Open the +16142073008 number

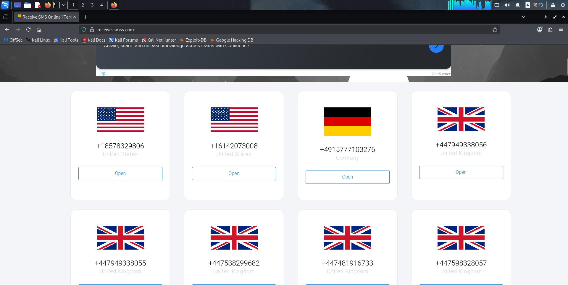(x=234, y=173)
